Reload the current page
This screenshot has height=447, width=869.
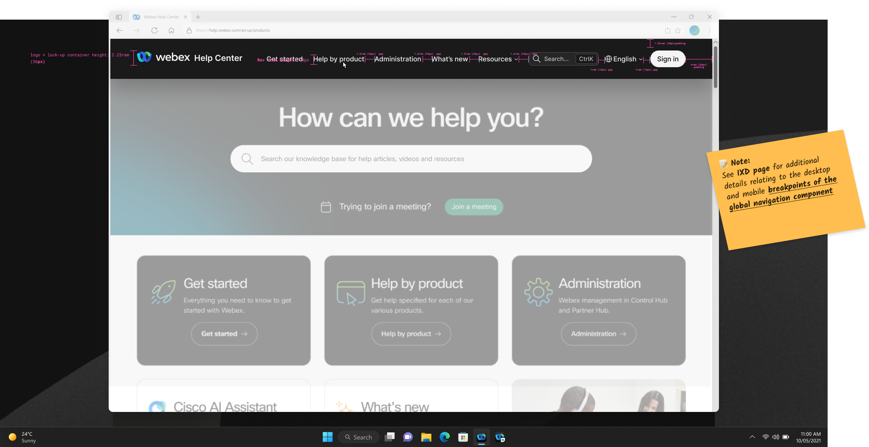tap(154, 30)
